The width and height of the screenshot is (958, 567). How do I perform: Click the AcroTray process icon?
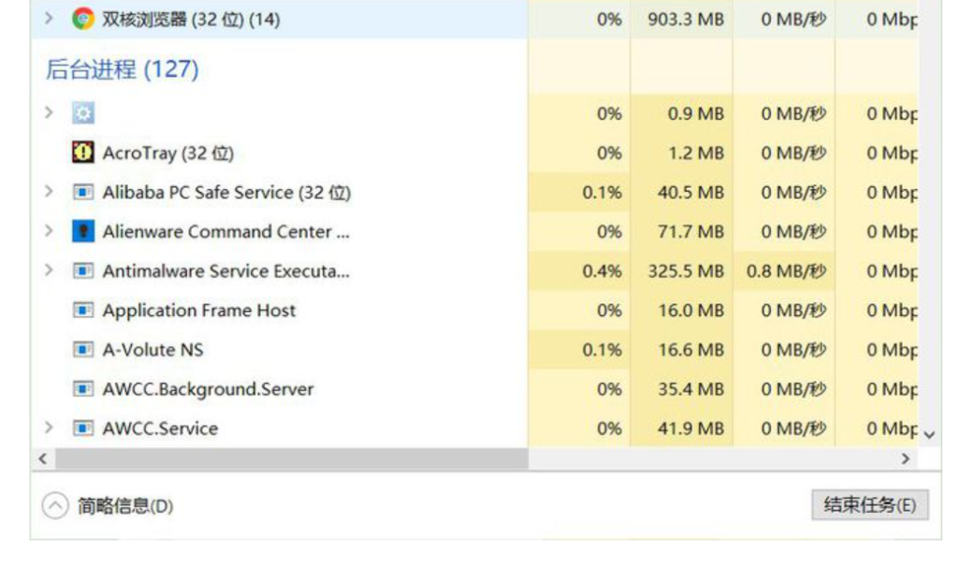83,153
